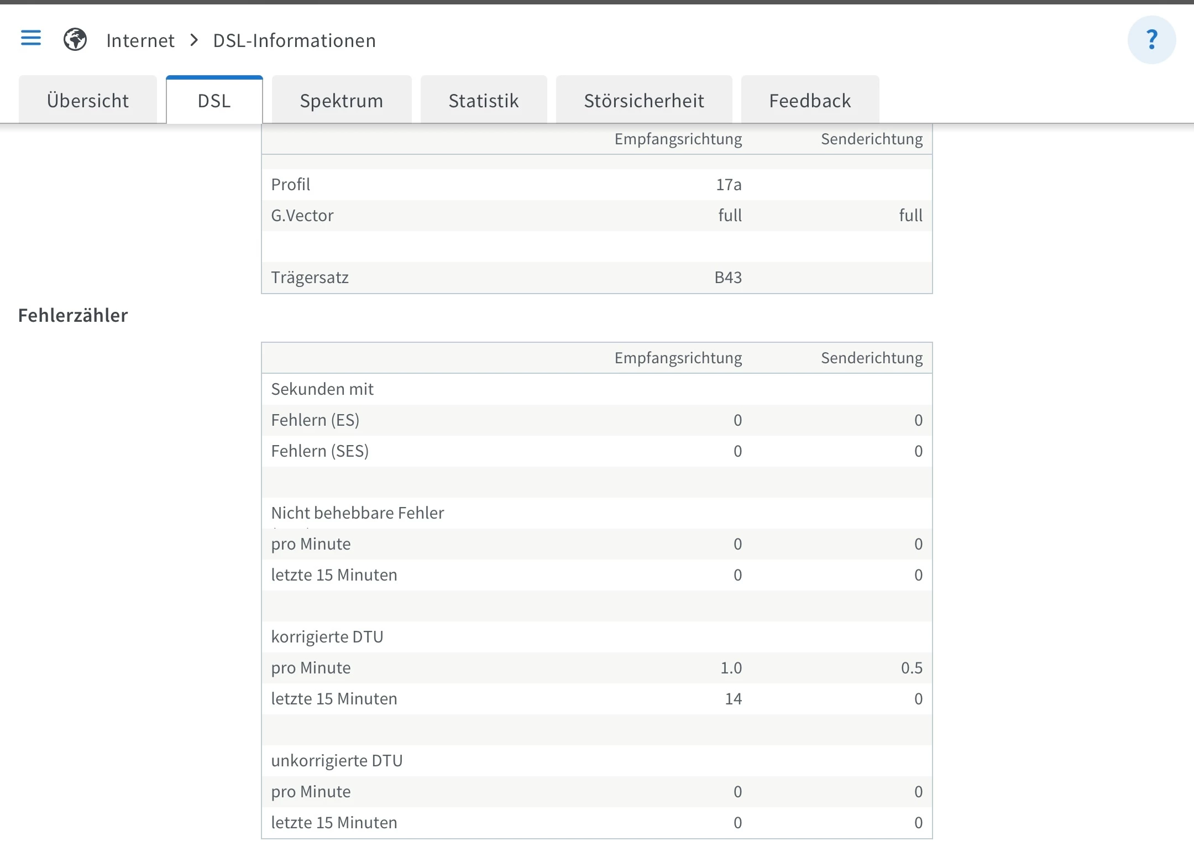Go to Internet breadcrumb link
This screenshot has width=1194, height=857.
[x=140, y=40]
